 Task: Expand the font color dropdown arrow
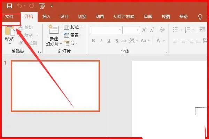pyautogui.click(x=164, y=41)
